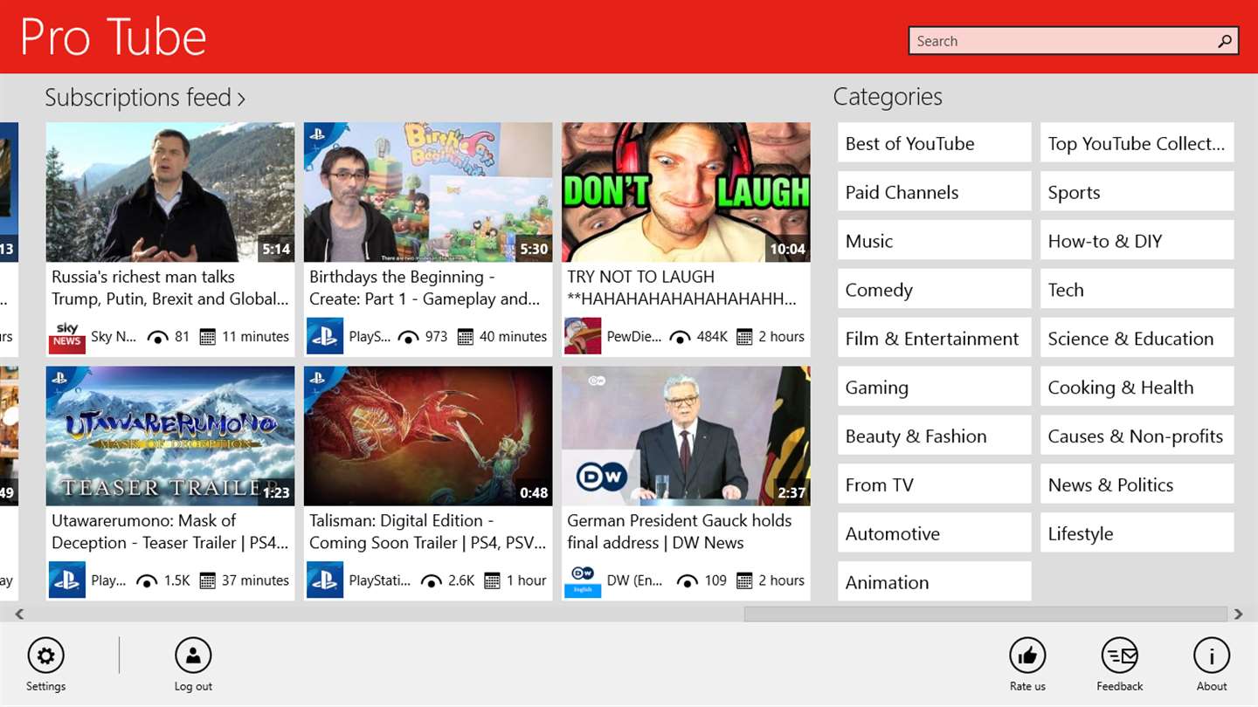Click the title "German President Gauck holds"
Image resolution: width=1258 pixels, height=707 pixels.
tap(680, 520)
